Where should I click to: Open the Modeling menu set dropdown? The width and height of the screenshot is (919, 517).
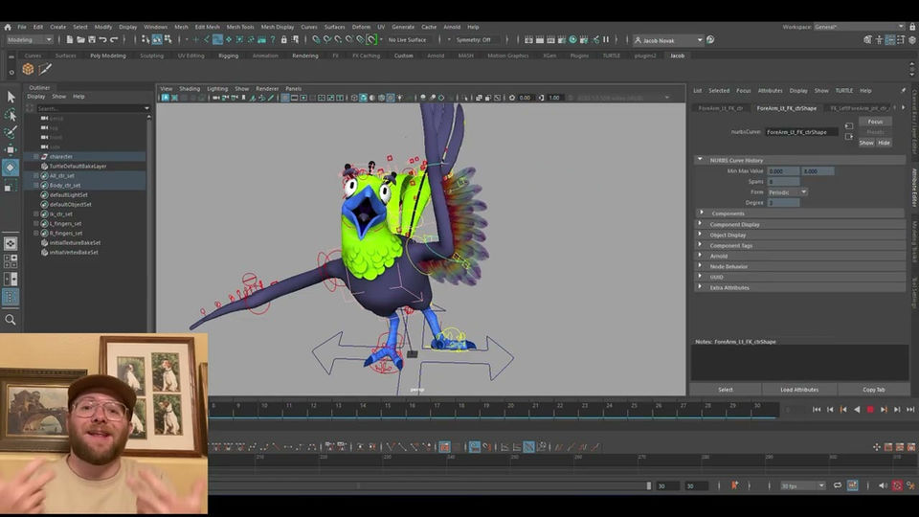31,40
